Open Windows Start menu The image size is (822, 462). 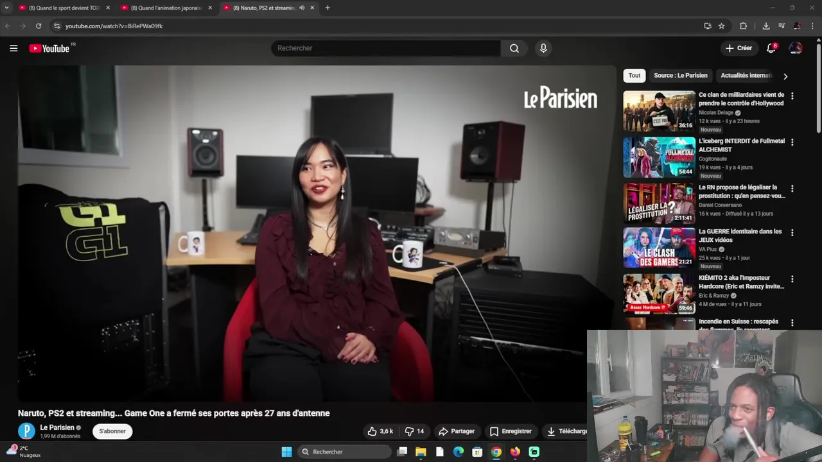coord(286,452)
